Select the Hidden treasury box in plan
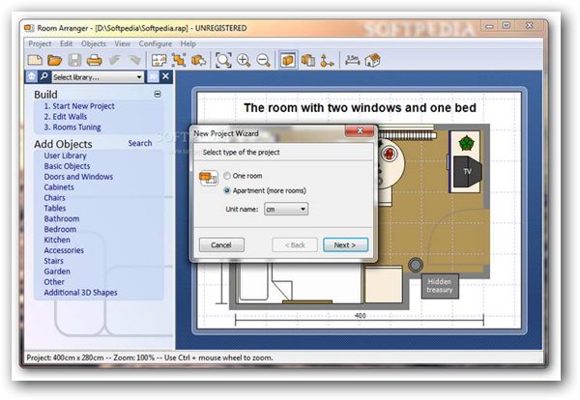The width and height of the screenshot is (580, 400). [x=440, y=286]
